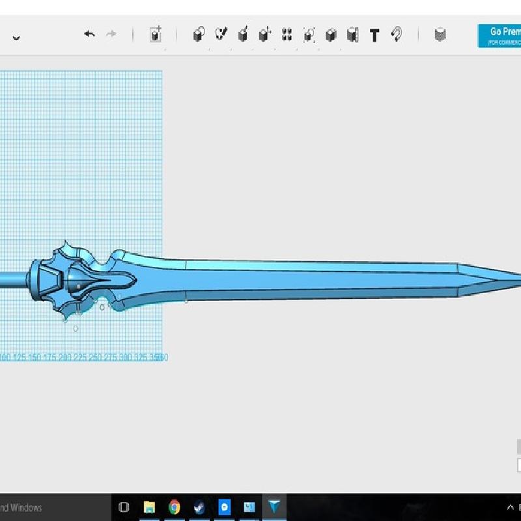Open the Grouping tool menu
521x521 pixels.
click(309, 35)
